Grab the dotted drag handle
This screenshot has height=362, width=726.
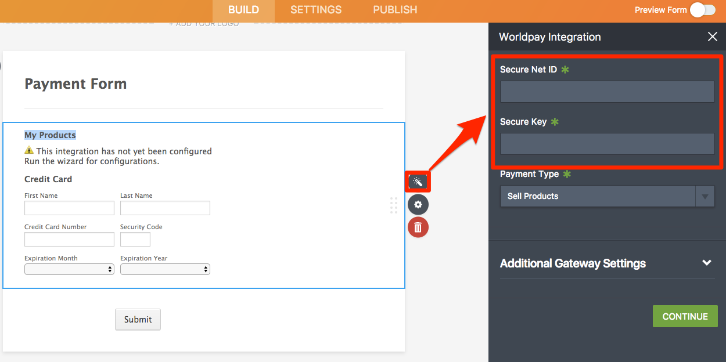click(394, 205)
